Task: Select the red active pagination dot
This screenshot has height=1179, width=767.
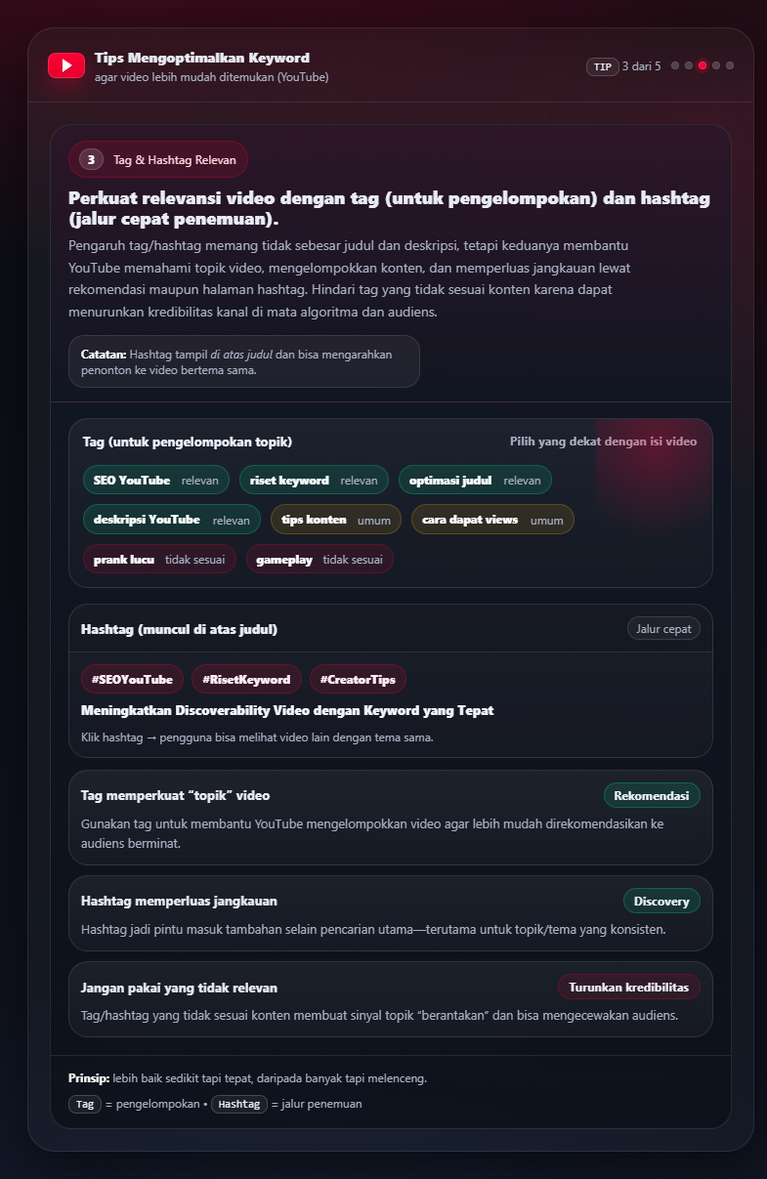Action: [x=701, y=65]
